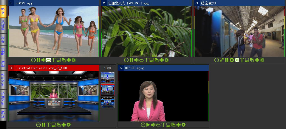Click the 1000 value field in panel 4
The width and height of the screenshot is (286, 129).
(107, 68)
